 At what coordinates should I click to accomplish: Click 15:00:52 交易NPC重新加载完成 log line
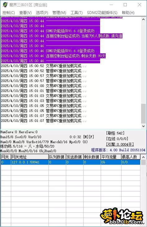pos(44,66)
